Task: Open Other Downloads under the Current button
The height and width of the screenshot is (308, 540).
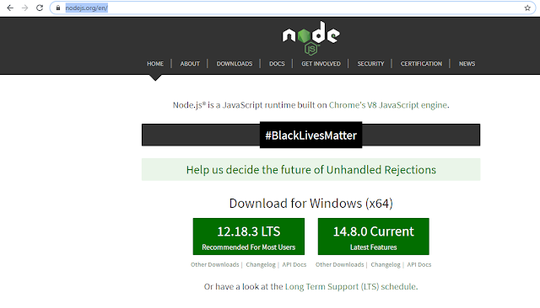Action: tap(339, 265)
